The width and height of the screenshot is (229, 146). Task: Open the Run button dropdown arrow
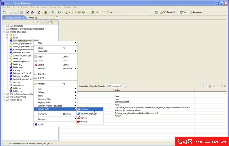(x=63, y=13)
